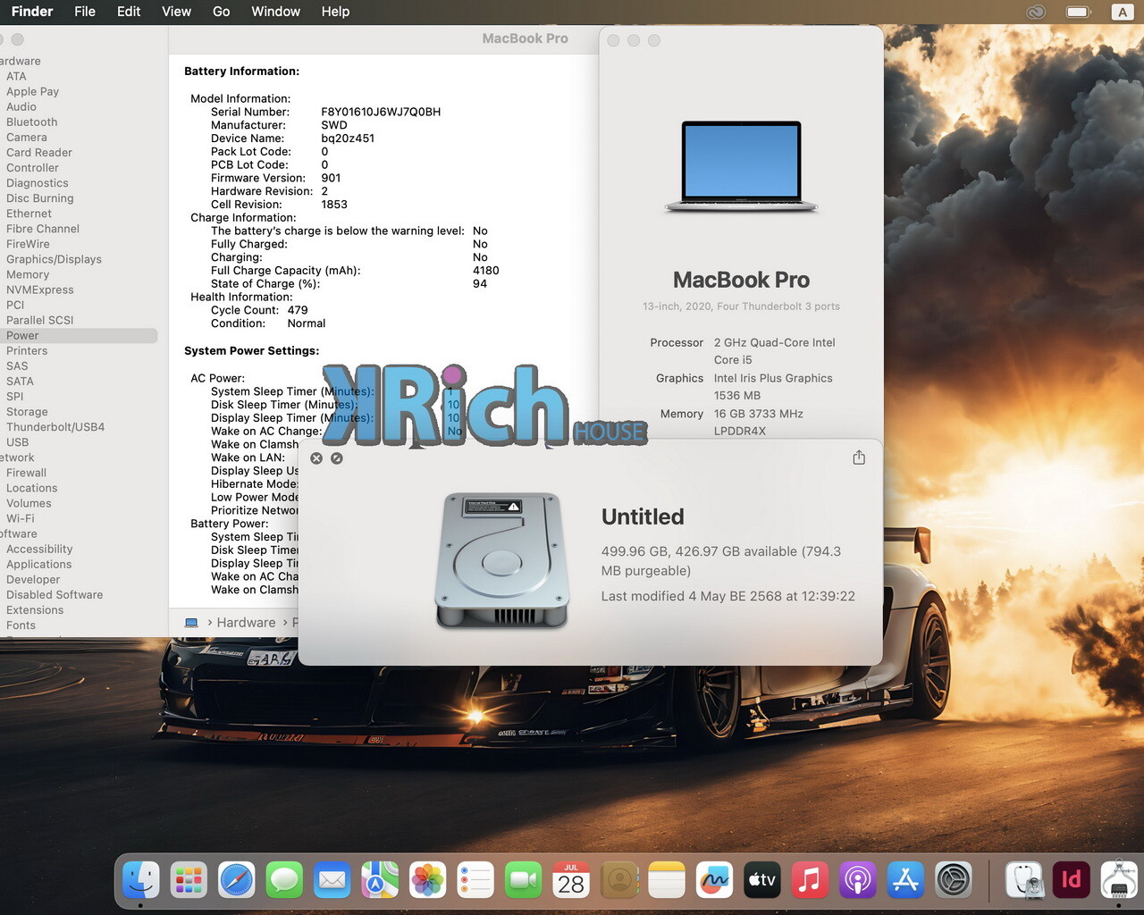Image resolution: width=1144 pixels, height=915 pixels.
Task: Click the battery status menu bar icon
Action: coord(1079,12)
